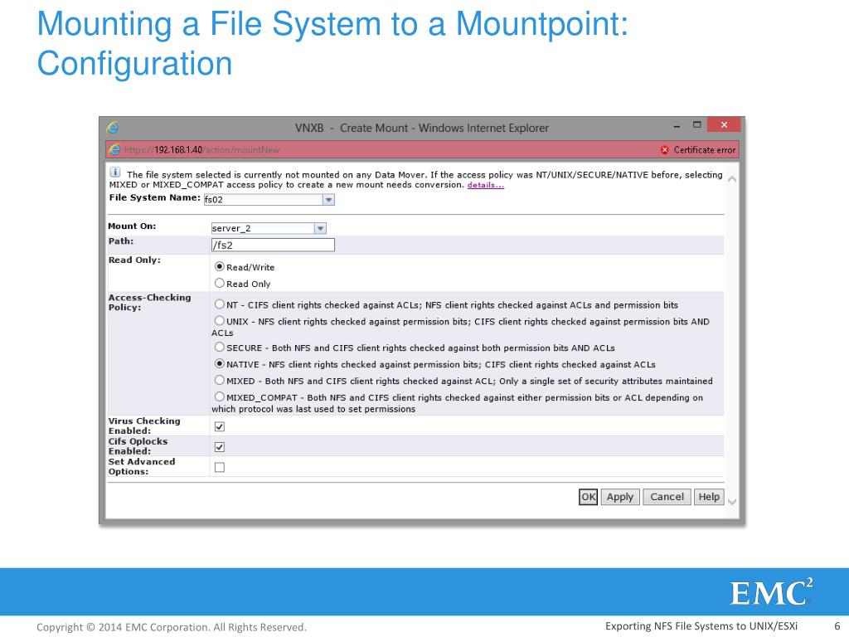This screenshot has height=637, width=849.
Task: Choose the MIXED_COMPAT access-checking policy
Action: pyautogui.click(x=219, y=397)
